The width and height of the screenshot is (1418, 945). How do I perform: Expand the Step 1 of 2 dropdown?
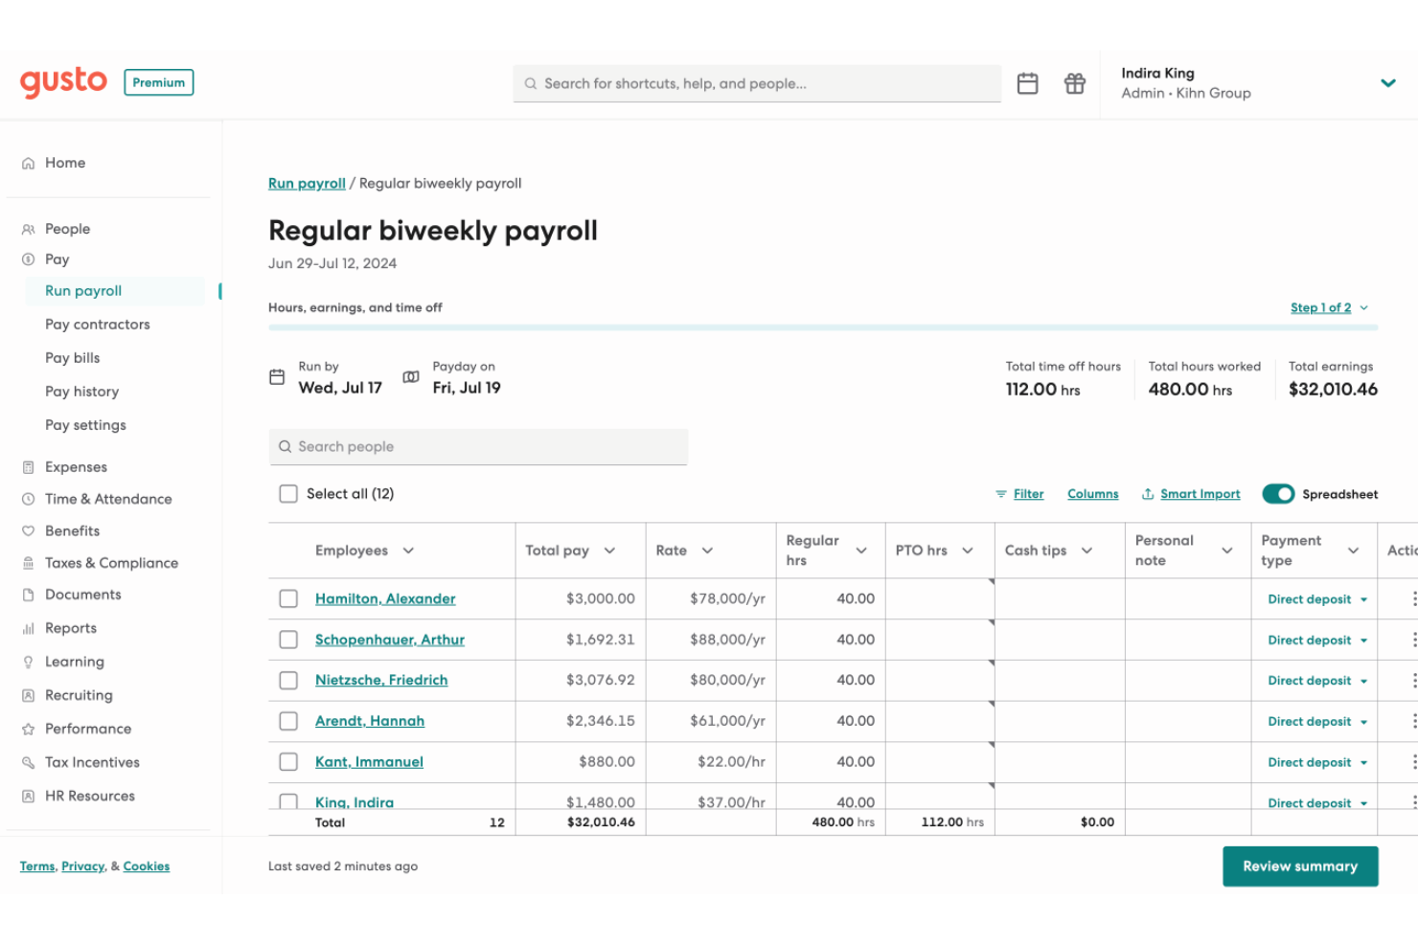click(x=1329, y=307)
